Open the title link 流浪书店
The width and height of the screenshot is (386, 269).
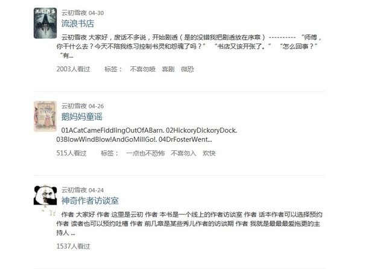pyautogui.click(x=78, y=24)
